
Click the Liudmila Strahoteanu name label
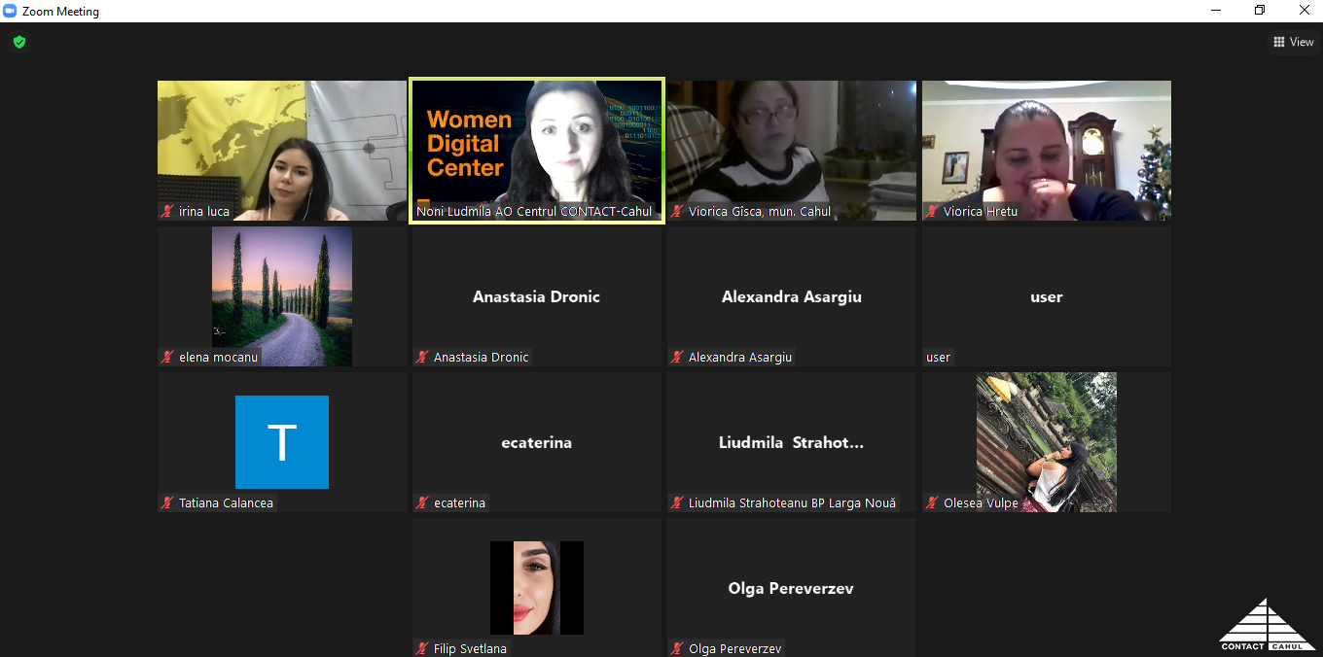(791, 503)
